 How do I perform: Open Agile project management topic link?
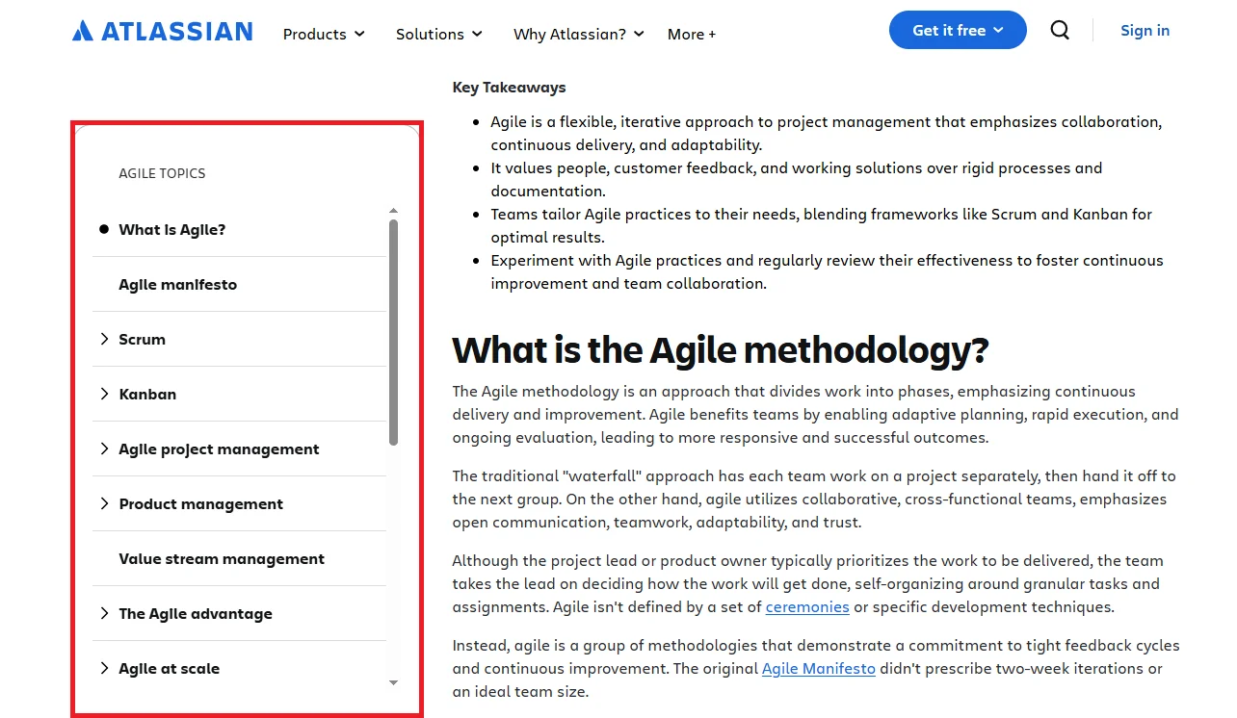click(x=219, y=449)
